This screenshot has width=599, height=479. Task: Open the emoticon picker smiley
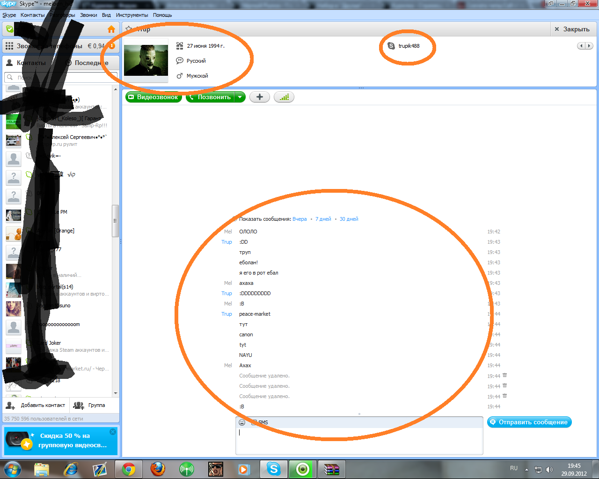(x=242, y=422)
